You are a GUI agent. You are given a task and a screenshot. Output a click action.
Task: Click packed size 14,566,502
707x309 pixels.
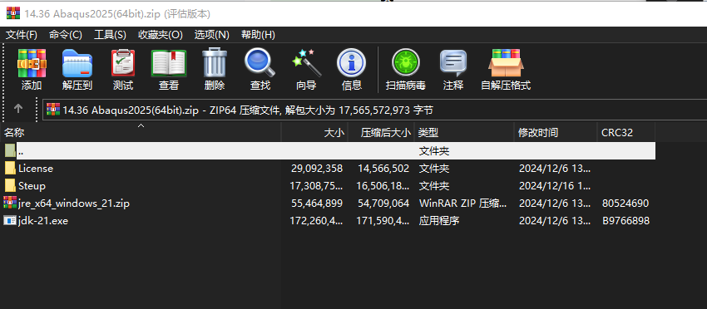(383, 169)
